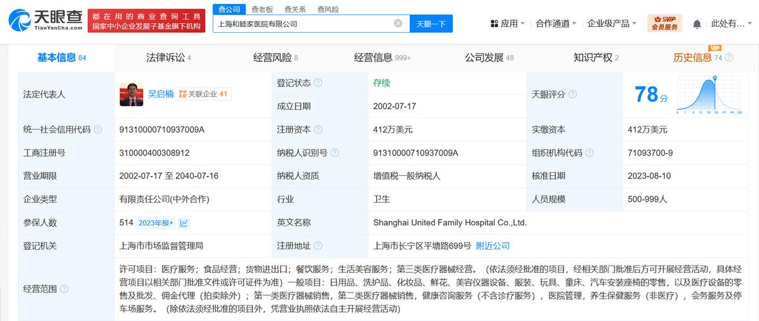Image resolution: width=759 pixels, height=321 pixels.
Task: Select credit code 91310000710937009A under 统一社会信用代码
Action: pyautogui.click(x=162, y=130)
